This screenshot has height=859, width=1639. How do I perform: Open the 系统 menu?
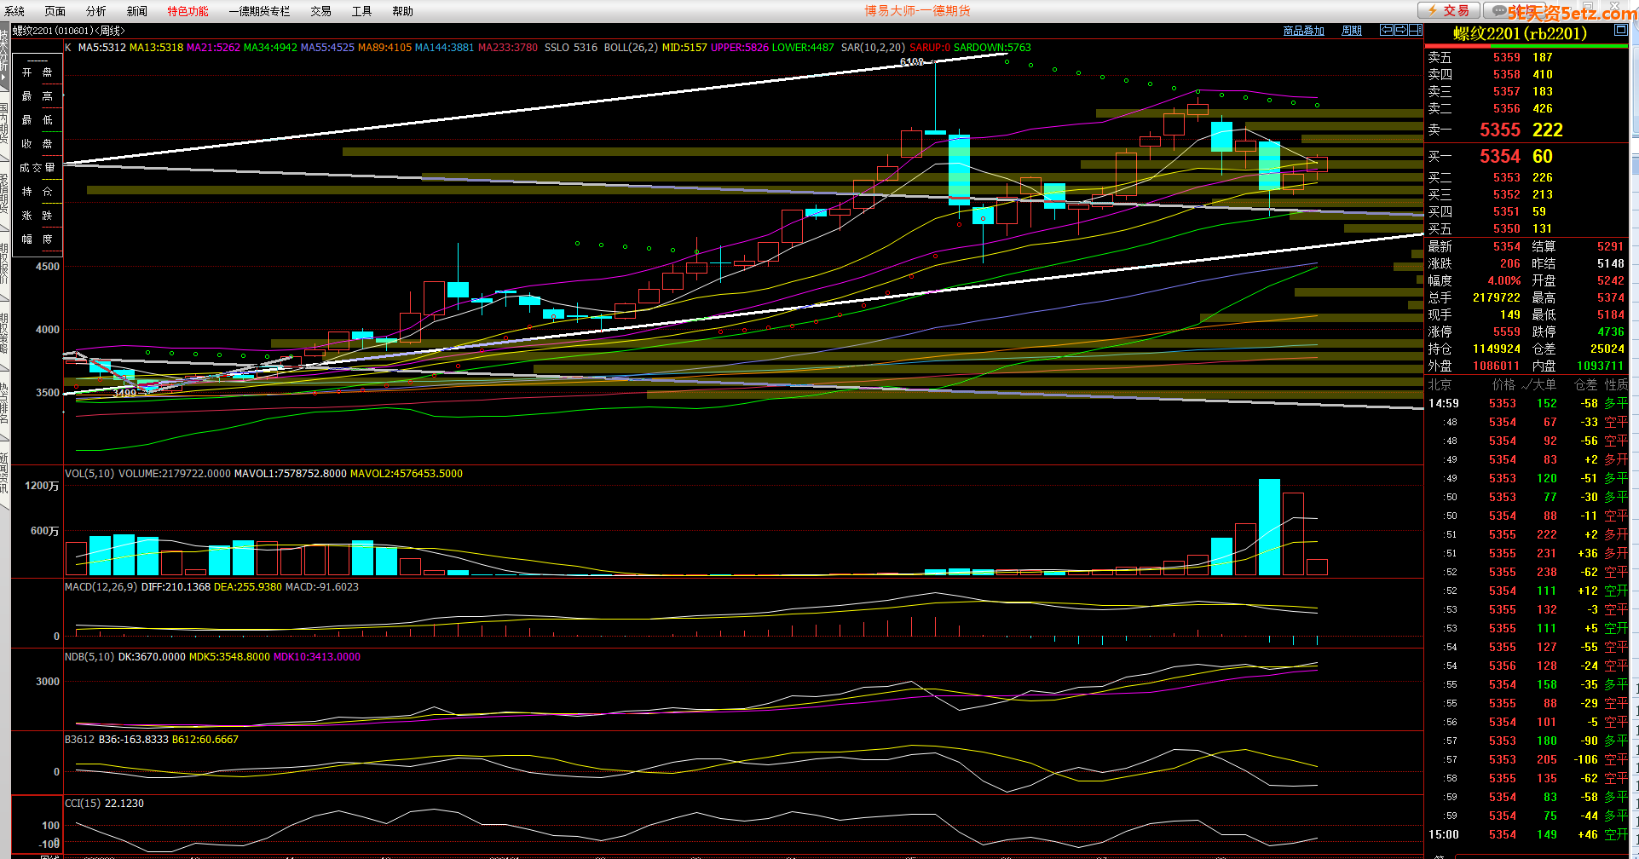[x=14, y=11]
